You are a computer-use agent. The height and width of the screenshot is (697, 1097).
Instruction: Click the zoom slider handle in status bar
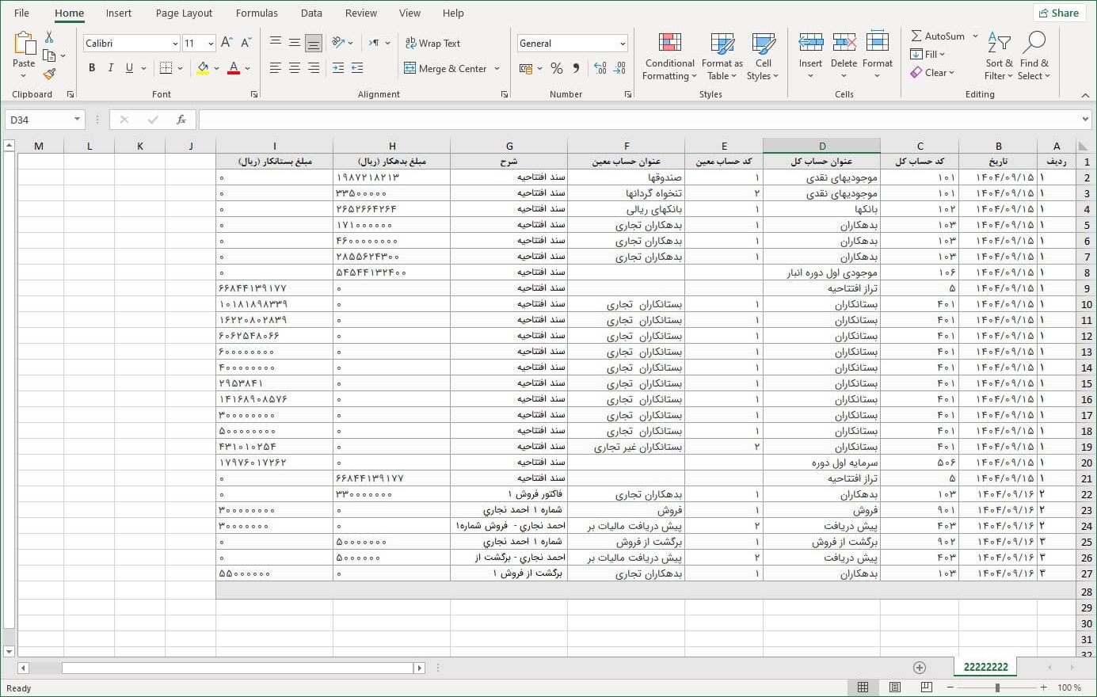[x=997, y=687]
